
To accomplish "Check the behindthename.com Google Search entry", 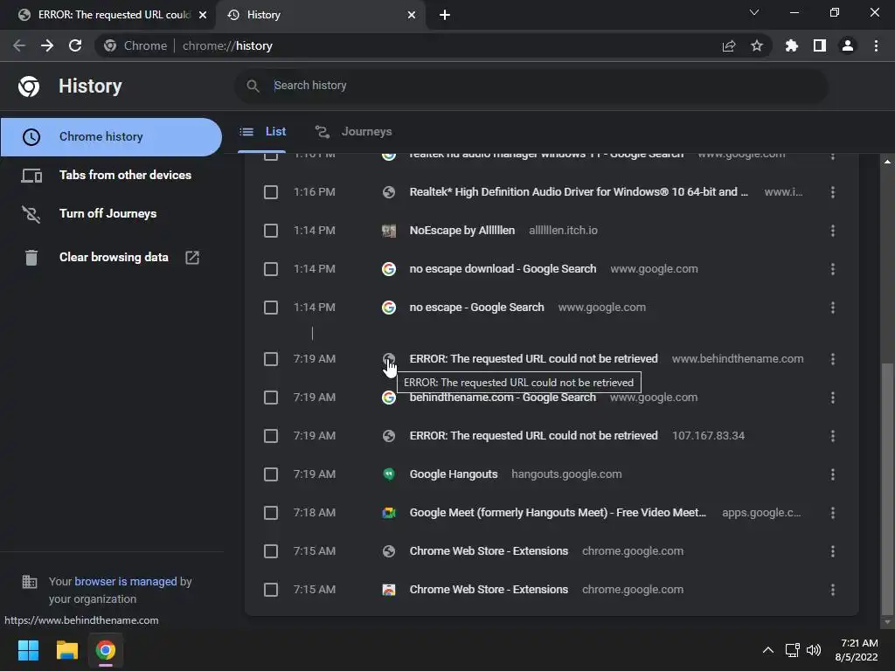I will [271, 398].
